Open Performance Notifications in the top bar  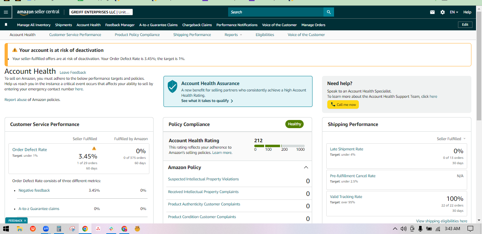(237, 25)
